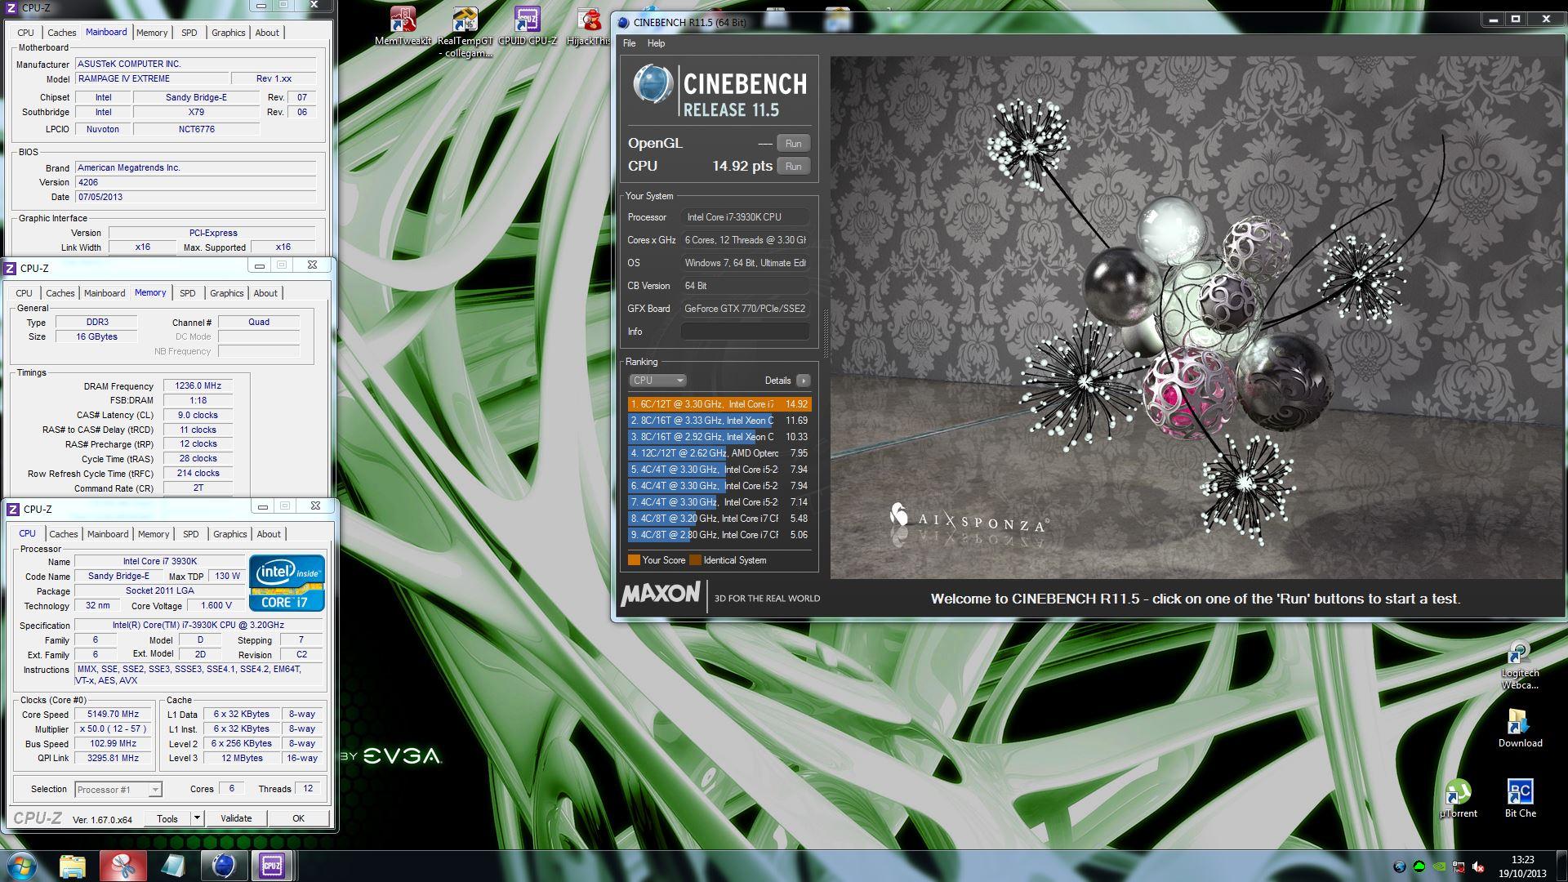Switch to Caches tab in CPU-Z CPU window
1568x882 pixels.
[x=64, y=534]
